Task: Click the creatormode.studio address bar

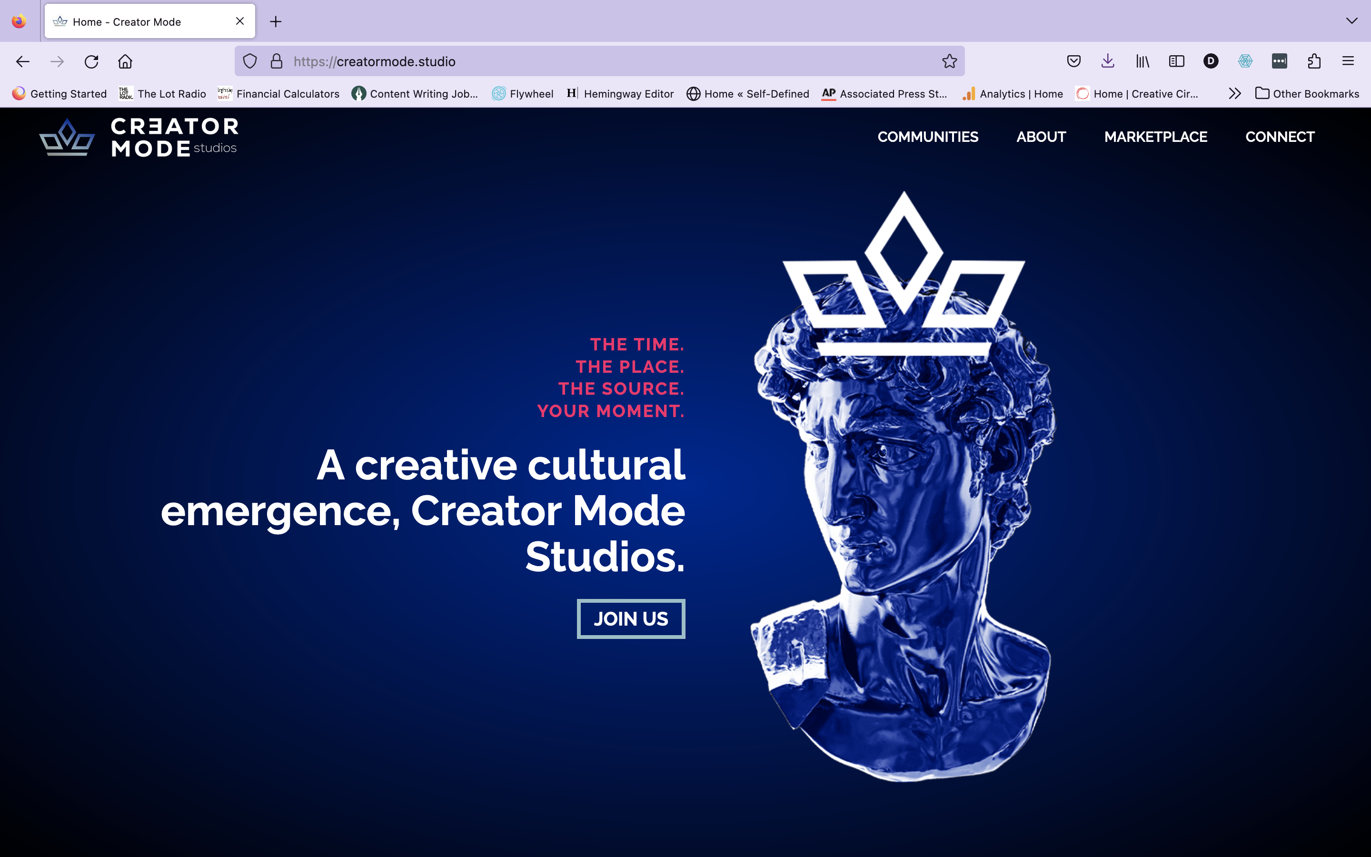Action: pos(599,61)
